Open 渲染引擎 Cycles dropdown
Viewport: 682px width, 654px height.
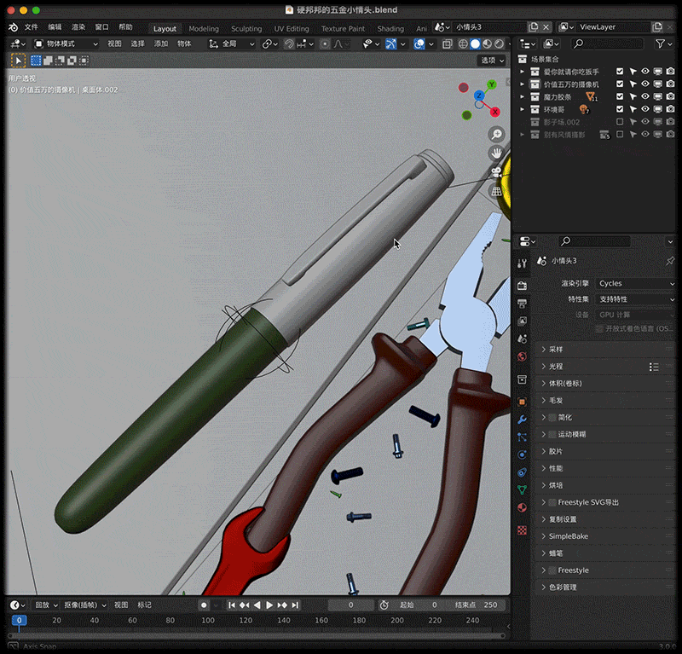(x=636, y=283)
